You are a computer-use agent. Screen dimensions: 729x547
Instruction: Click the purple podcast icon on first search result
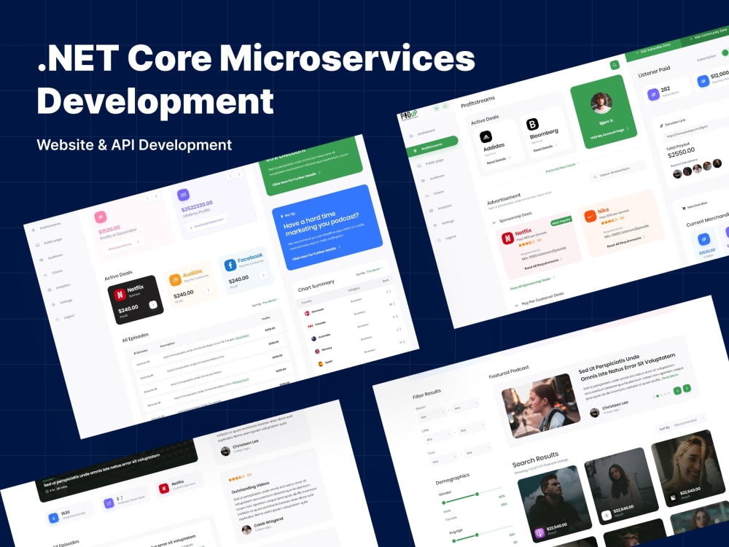point(539,533)
